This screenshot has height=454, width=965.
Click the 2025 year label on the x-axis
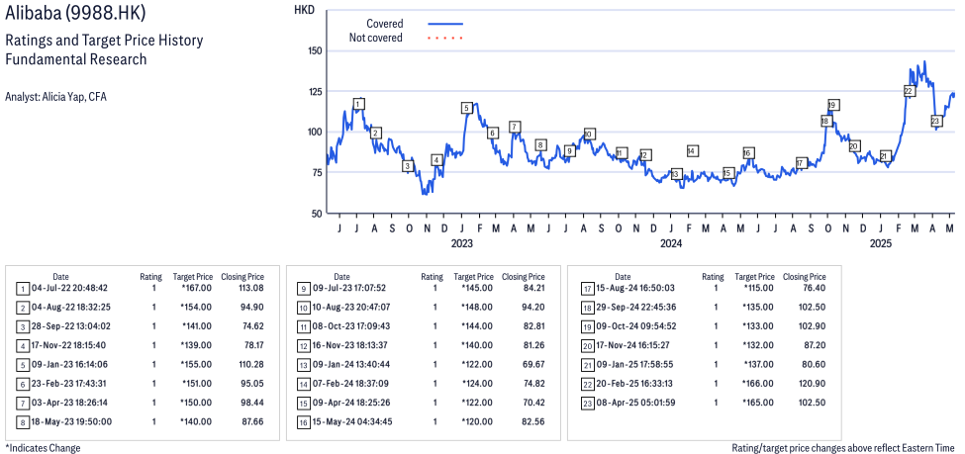click(x=881, y=243)
